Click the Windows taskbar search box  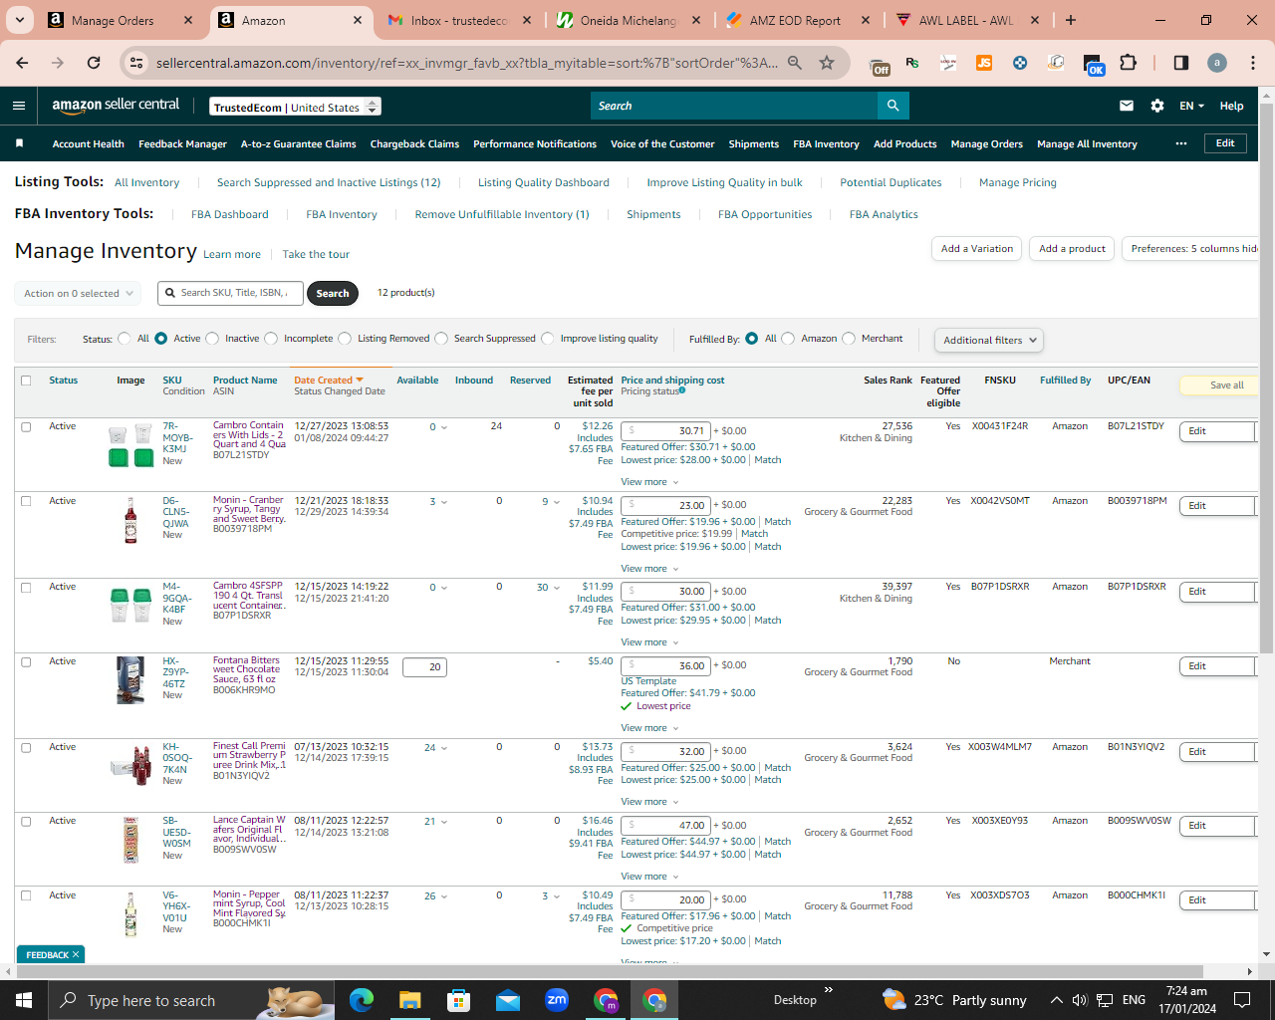pos(191,1000)
